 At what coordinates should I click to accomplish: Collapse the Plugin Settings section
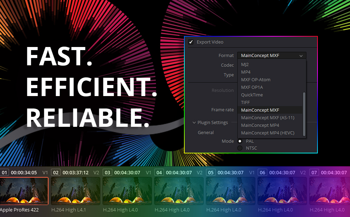pyautogui.click(x=194, y=122)
